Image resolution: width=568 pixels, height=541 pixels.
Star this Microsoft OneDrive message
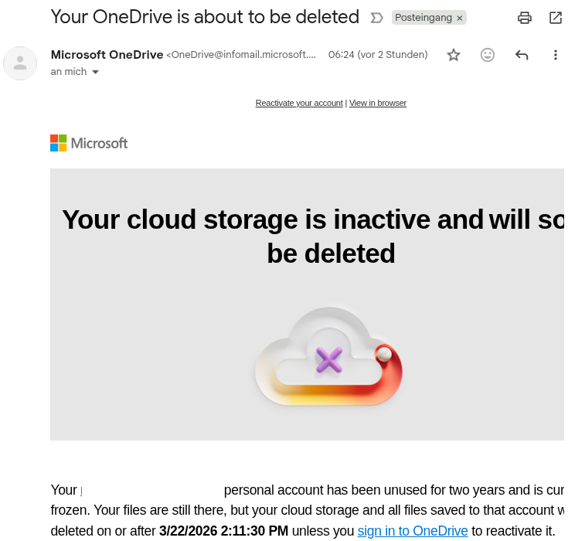pos(454,55)
